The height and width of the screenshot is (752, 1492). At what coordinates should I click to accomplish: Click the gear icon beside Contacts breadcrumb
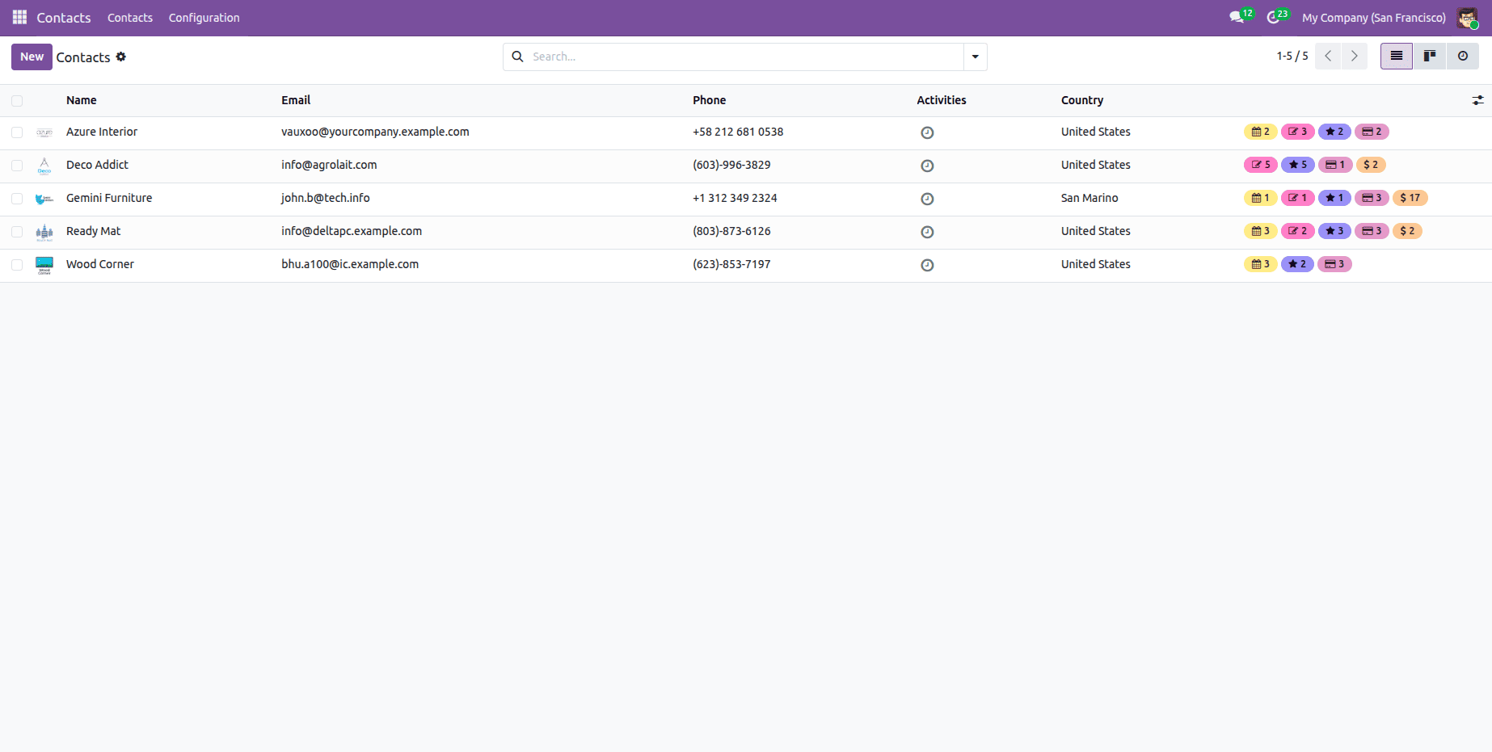point(121,57)
